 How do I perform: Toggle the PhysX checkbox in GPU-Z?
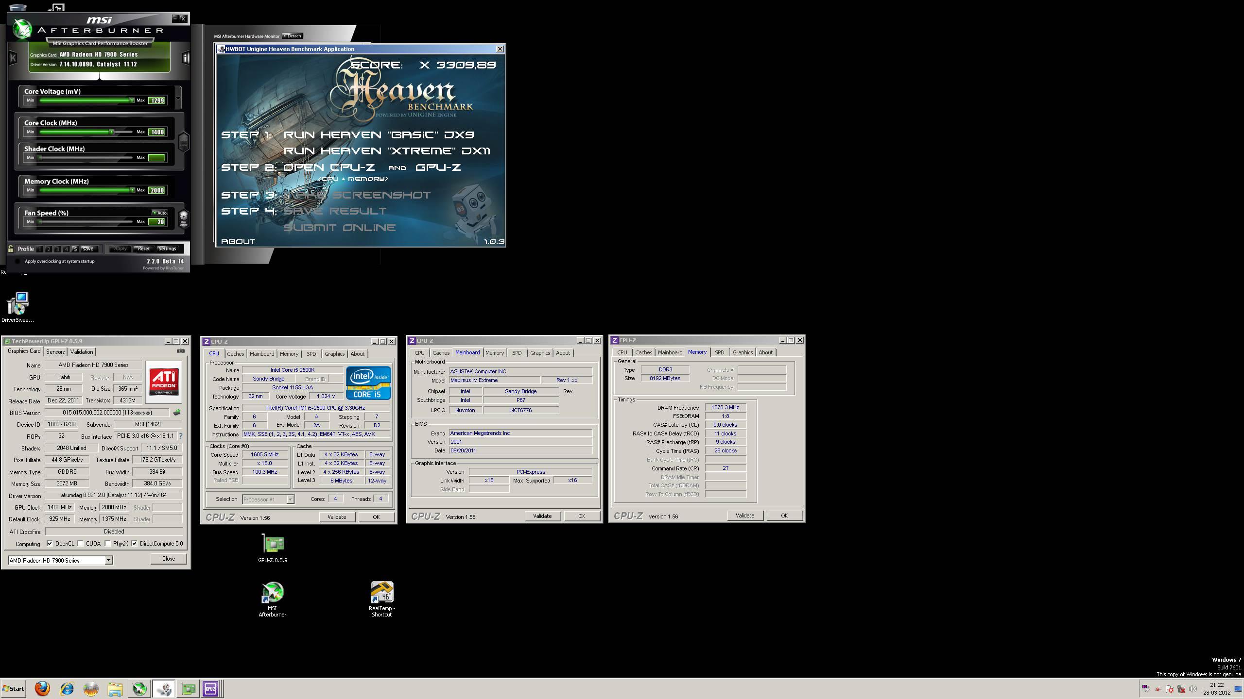[107, 544]
